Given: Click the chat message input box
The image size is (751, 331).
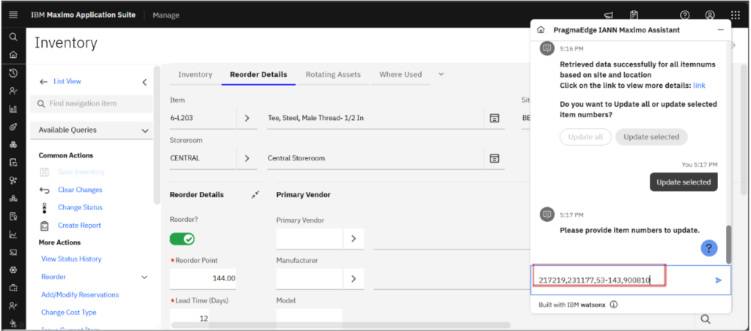Looking at the screenshot, I should coord(622,280).
